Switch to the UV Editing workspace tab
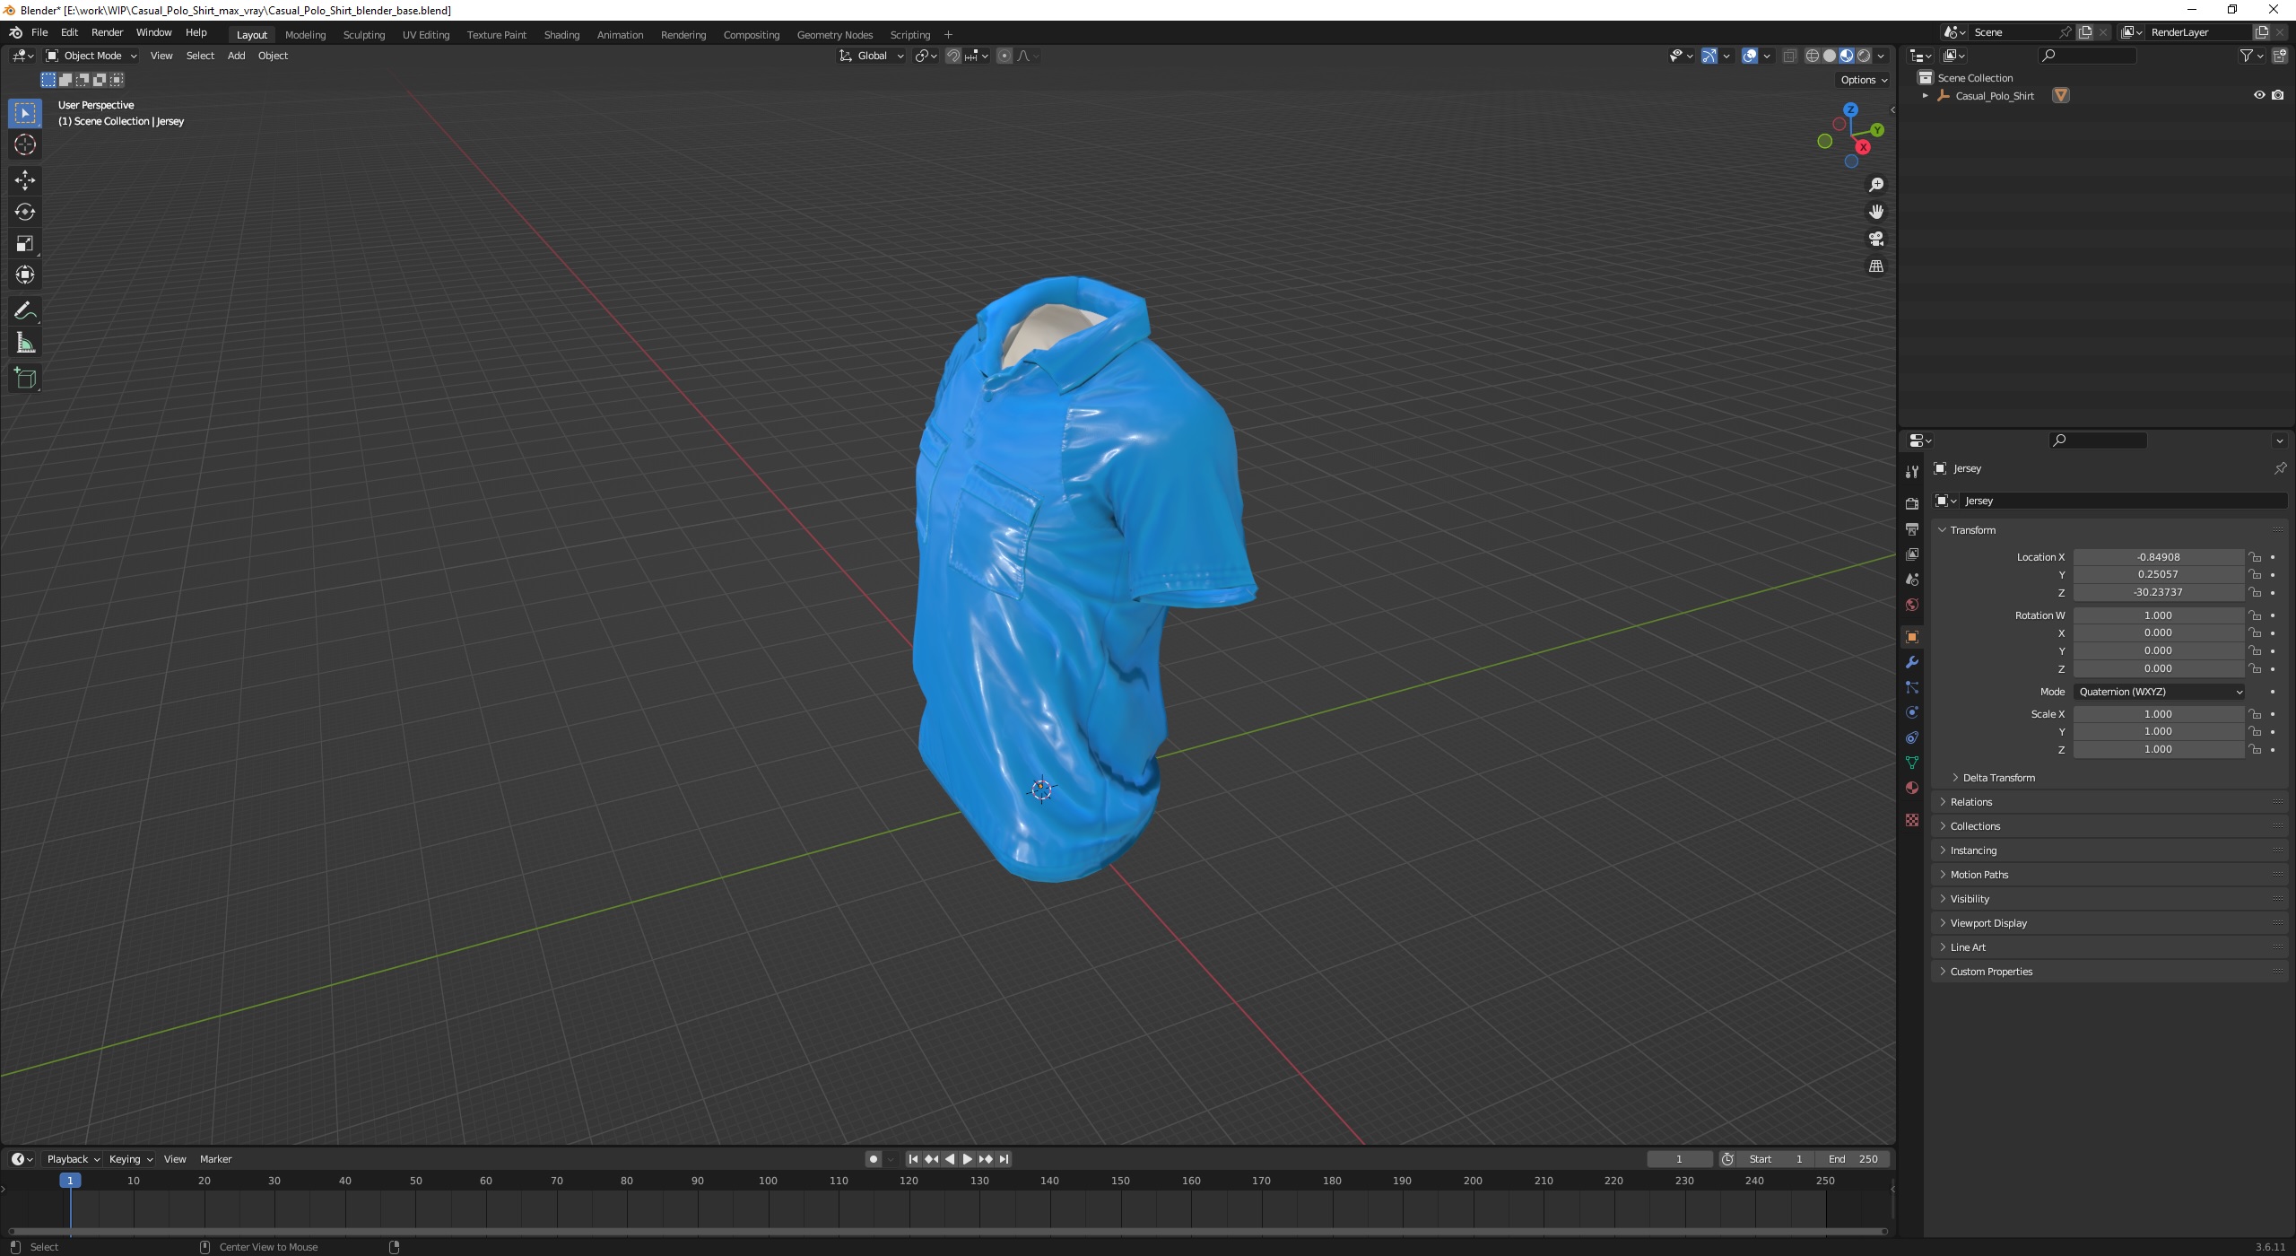The height and width of the screenshot is (1256, 2296). pos(426,35)
